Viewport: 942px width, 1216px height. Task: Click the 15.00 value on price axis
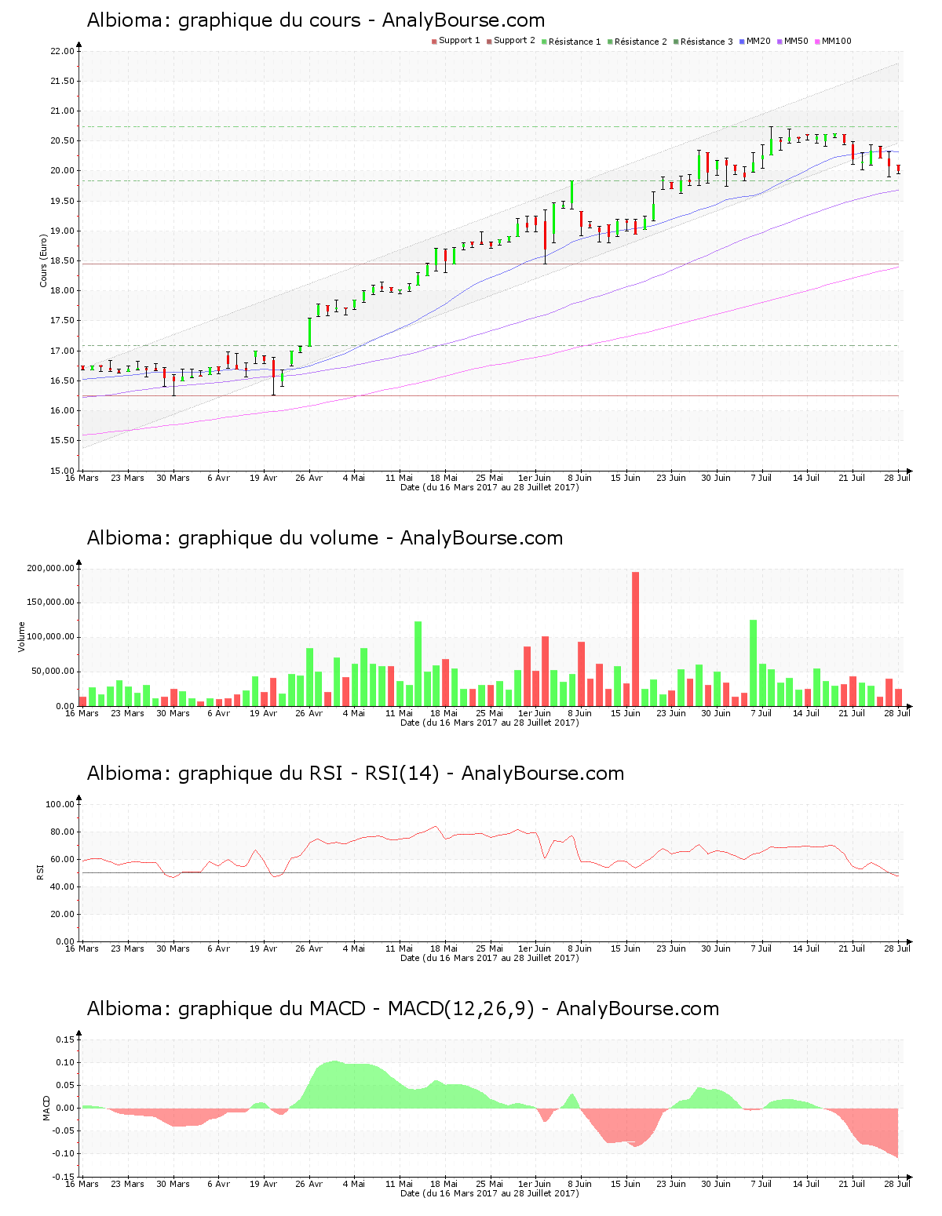(x=62, y=471)
